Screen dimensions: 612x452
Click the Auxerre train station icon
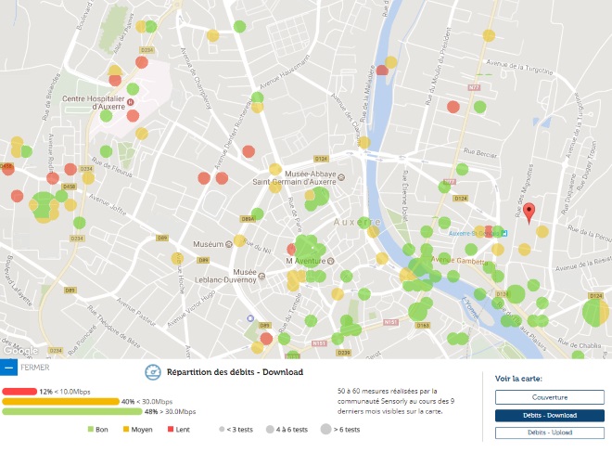pyautogui.click(x=504, y=233)
